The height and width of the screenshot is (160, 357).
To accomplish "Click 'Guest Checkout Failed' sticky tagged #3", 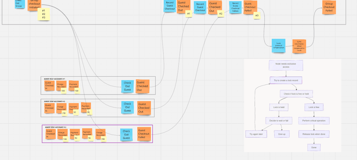I will click(250, 7).
